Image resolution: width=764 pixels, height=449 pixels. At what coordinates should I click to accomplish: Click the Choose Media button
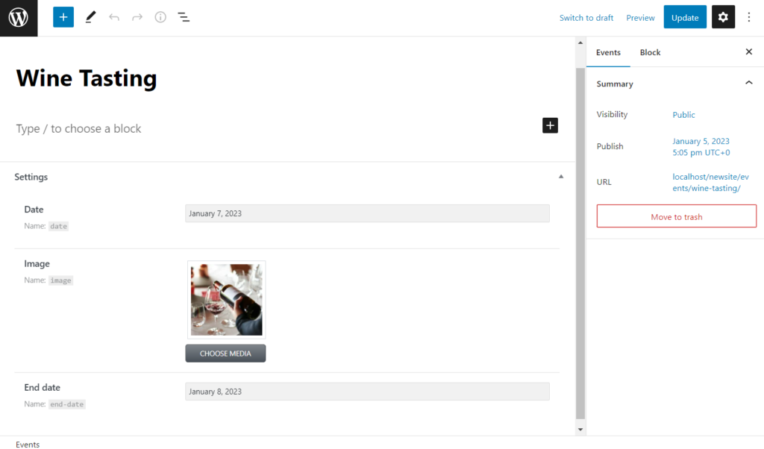tap(225, 354)
